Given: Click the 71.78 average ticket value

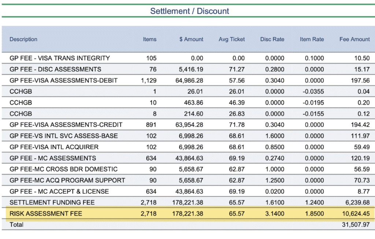Looking at the screenshot, I should 237,125.
